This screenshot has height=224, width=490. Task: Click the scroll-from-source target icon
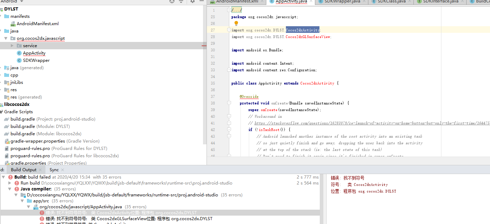(x=172, y=1)
